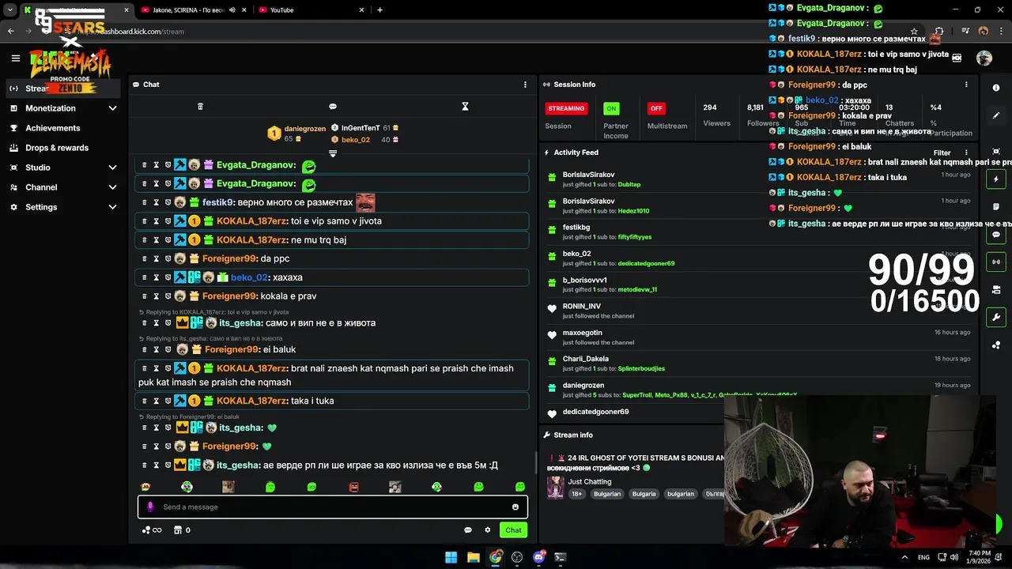Select RONIN_INV follow entry

[759, 311]
